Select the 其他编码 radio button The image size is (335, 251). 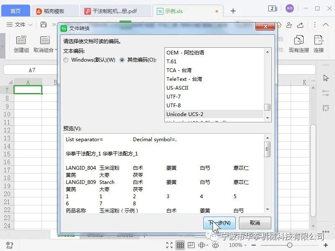[122, 60]
